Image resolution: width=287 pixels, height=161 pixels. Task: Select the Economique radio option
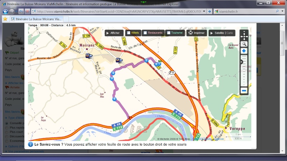7,141
